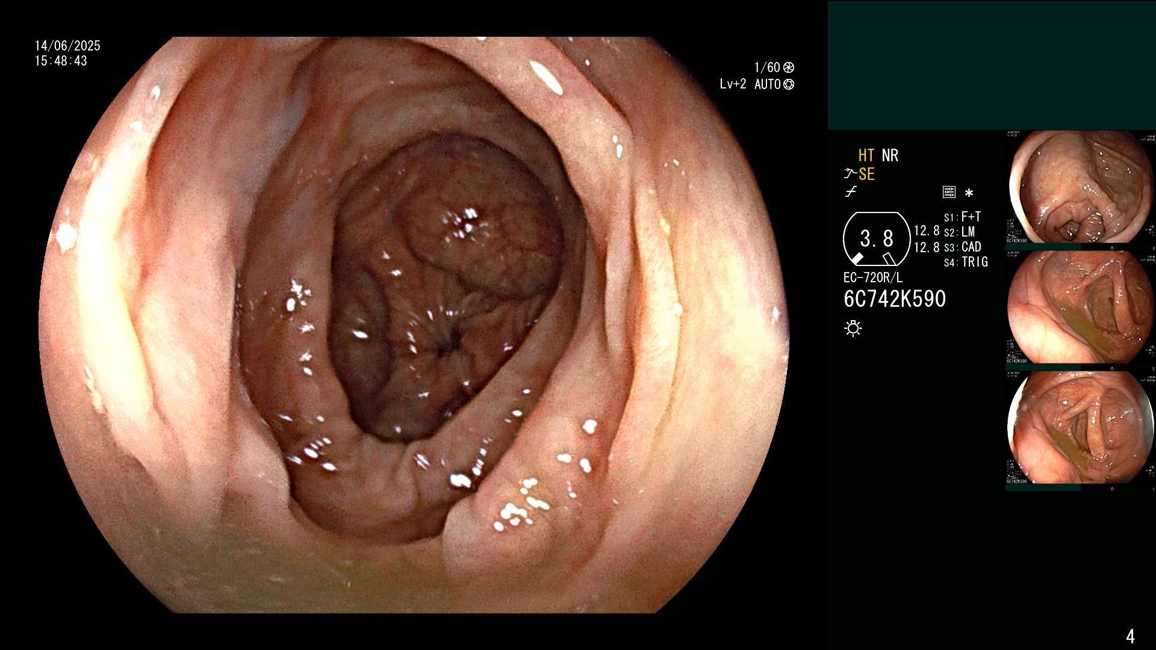1156x650 pixels.
Task: Click the lower 12.8 value
Action: pyautogui.click(x=927, y=247)
